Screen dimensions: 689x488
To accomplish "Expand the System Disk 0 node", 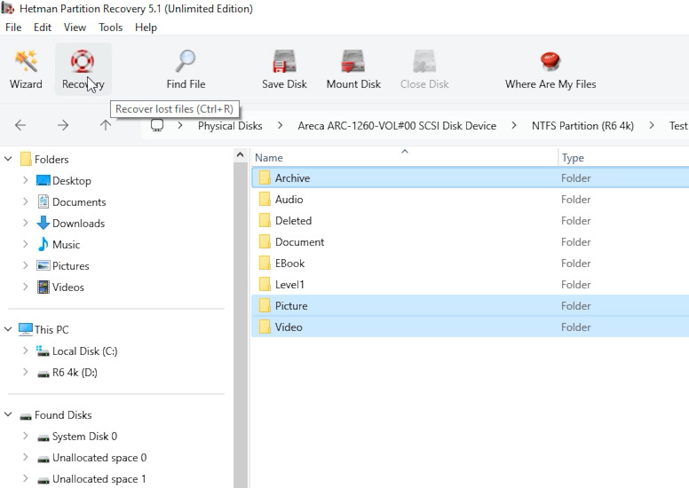I will [x=25, y=436].
